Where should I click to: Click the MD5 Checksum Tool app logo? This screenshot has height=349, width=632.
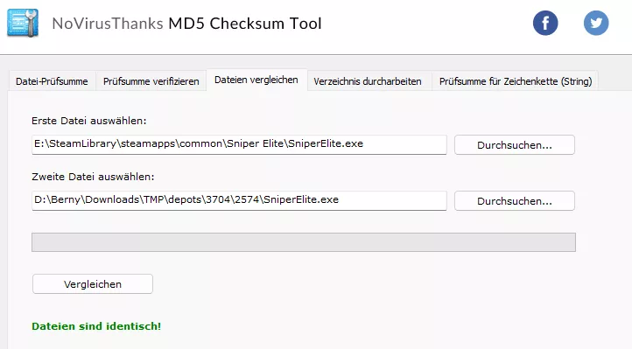[23, 23]
